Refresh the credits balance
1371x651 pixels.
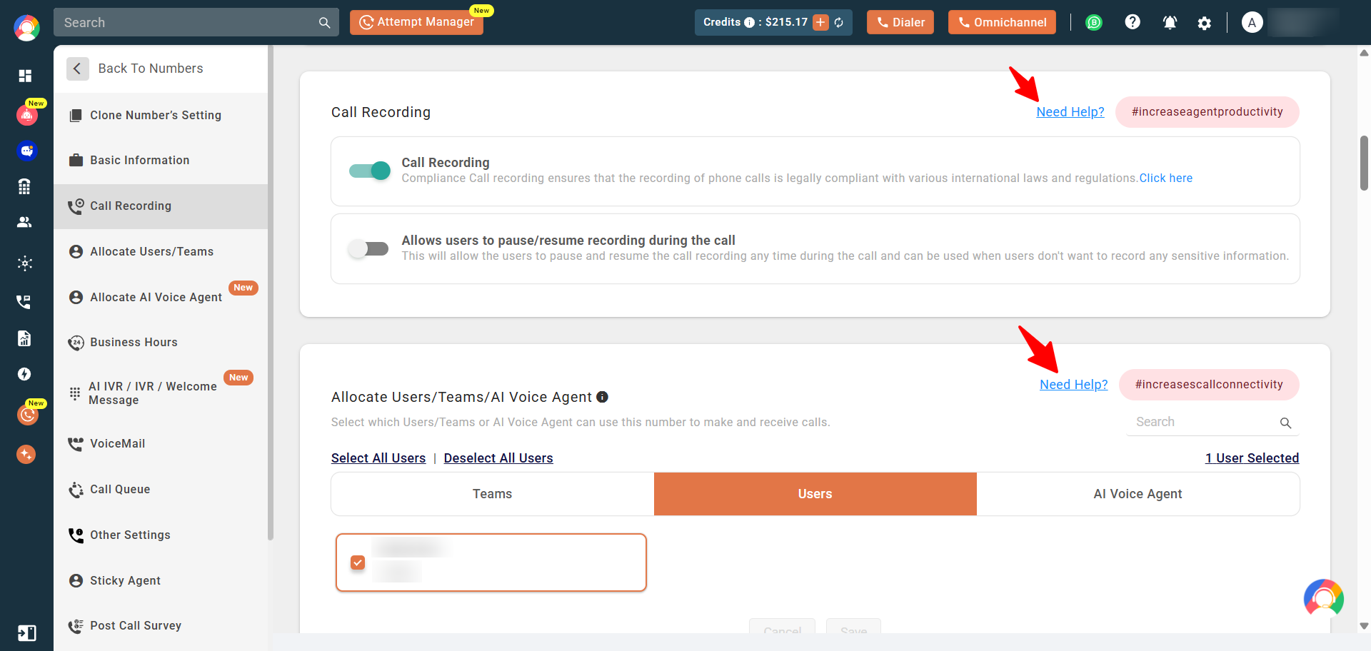pos(839,22)
